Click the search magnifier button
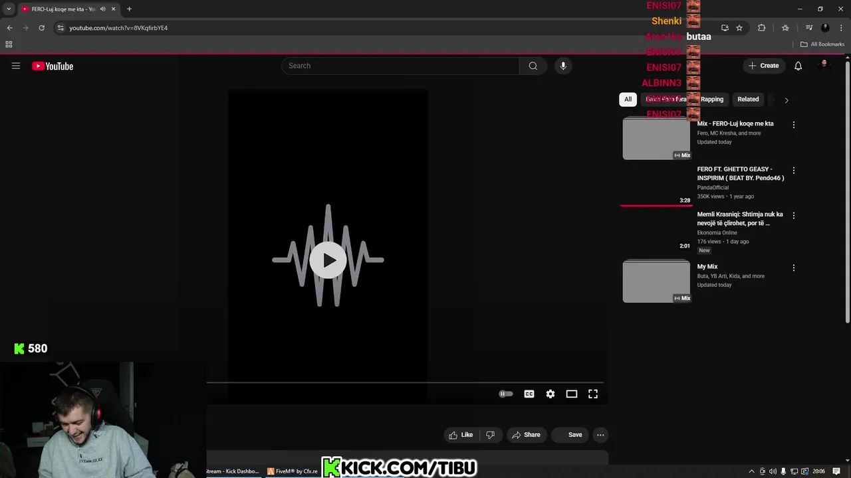The image size is (851, 478). (533, 66)
